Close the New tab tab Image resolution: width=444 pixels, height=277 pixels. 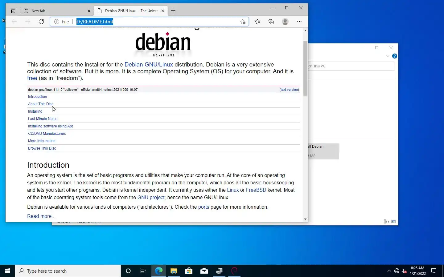pyautogui.click(x=89, y=11)
